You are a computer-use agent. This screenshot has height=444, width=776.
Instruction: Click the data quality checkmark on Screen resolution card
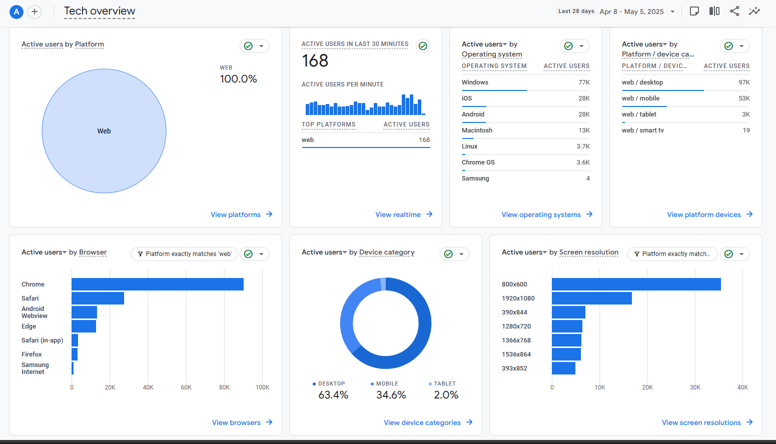click(x=728, y=254)
